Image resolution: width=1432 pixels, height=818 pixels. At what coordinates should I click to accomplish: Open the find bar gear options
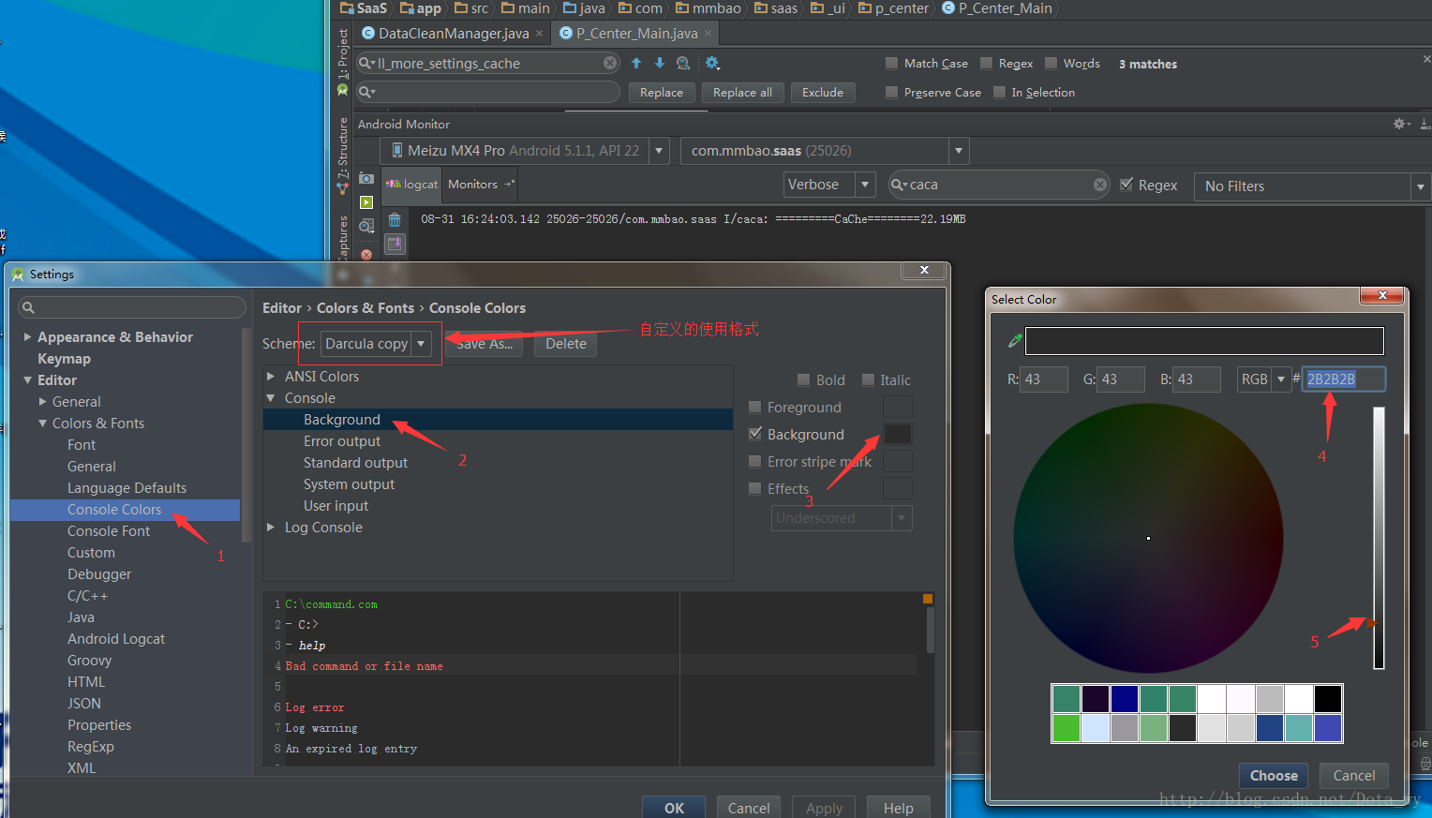click(712, 63)
